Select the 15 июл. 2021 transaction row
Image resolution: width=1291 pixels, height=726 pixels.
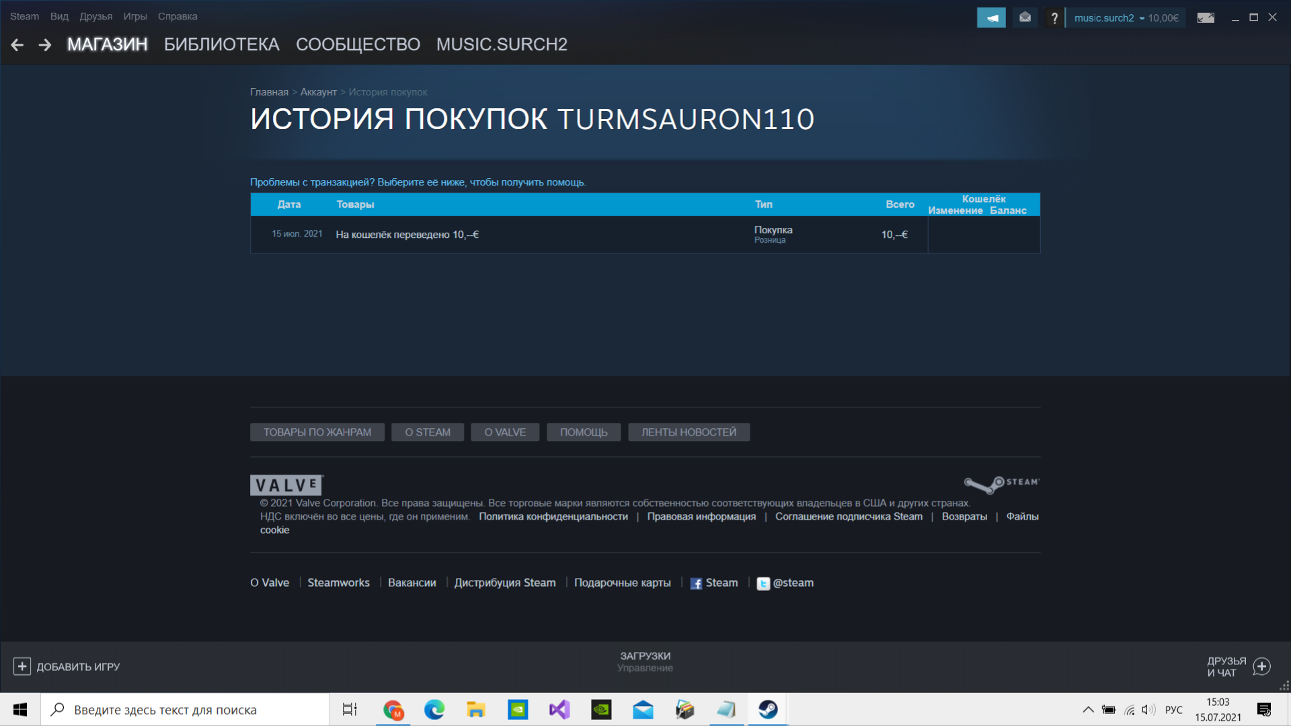[645, 235]
